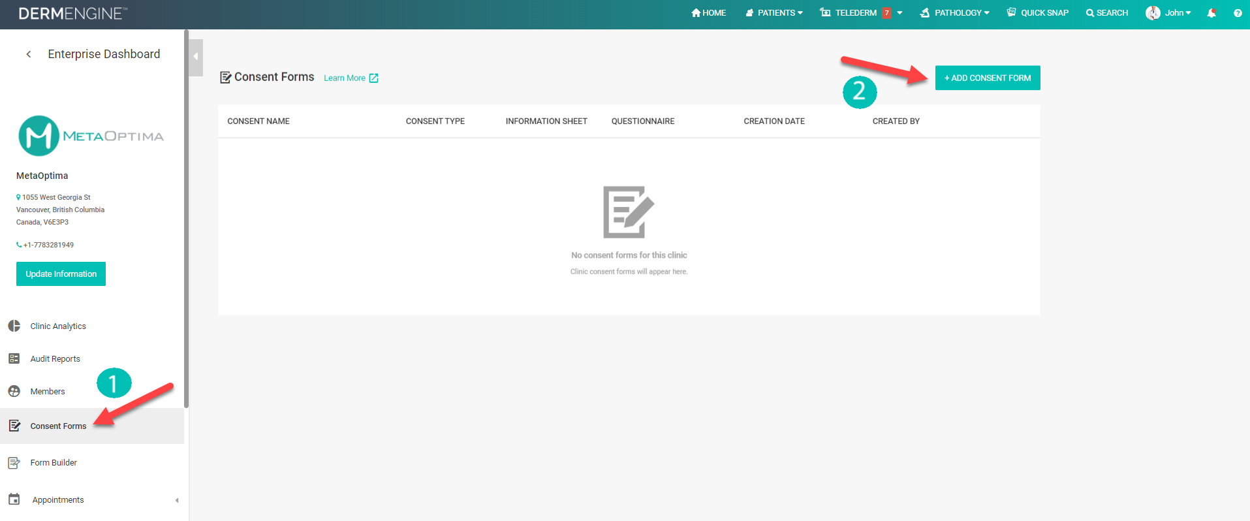The height and width of the screenshot is (521, 1250).
Task: Open the Telederm page
Action: [x=849, y=13]
